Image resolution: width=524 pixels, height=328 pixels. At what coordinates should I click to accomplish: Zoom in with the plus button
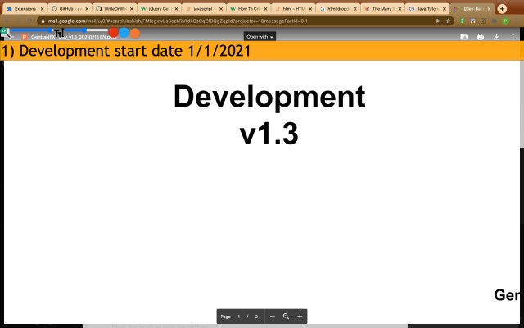pos(300,317)
